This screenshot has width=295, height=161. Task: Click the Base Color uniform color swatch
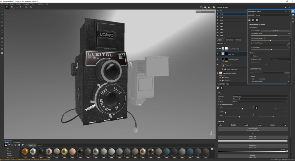253,141
